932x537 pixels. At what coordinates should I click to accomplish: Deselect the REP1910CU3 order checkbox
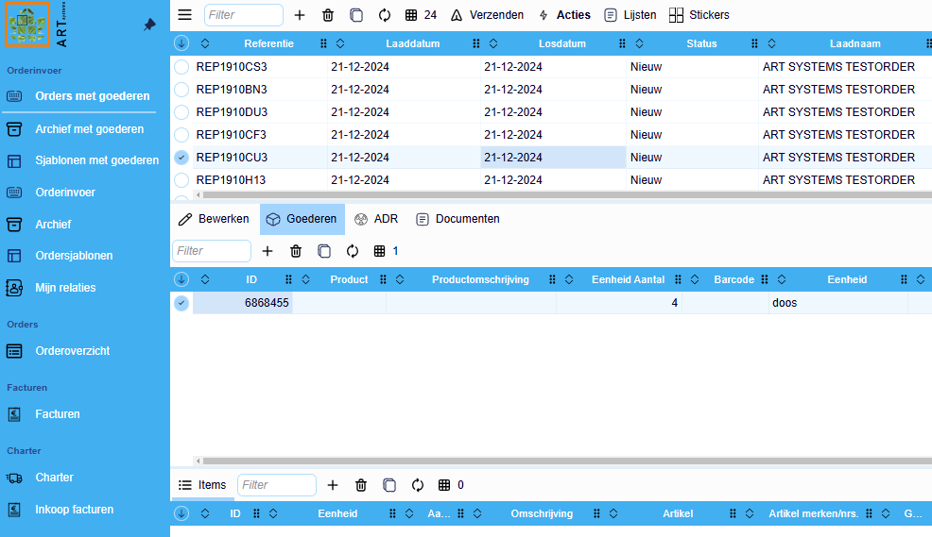pos(181,158)
